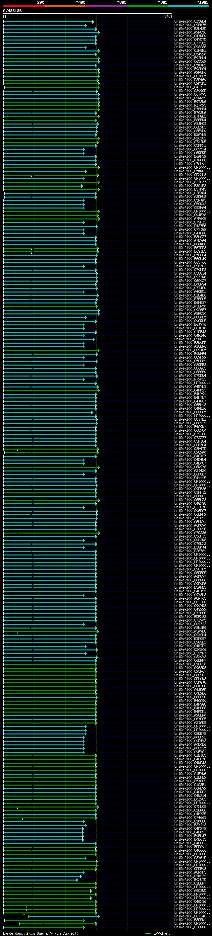Select the UniRef100_P17093 label
This screenshot has width=212, height=936.
click(x=190, y=105)
